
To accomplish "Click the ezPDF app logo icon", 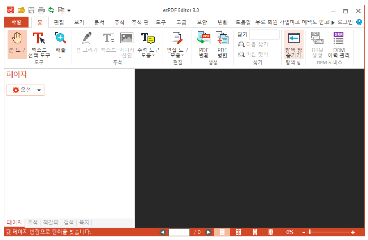I will [x=10, y=10].
